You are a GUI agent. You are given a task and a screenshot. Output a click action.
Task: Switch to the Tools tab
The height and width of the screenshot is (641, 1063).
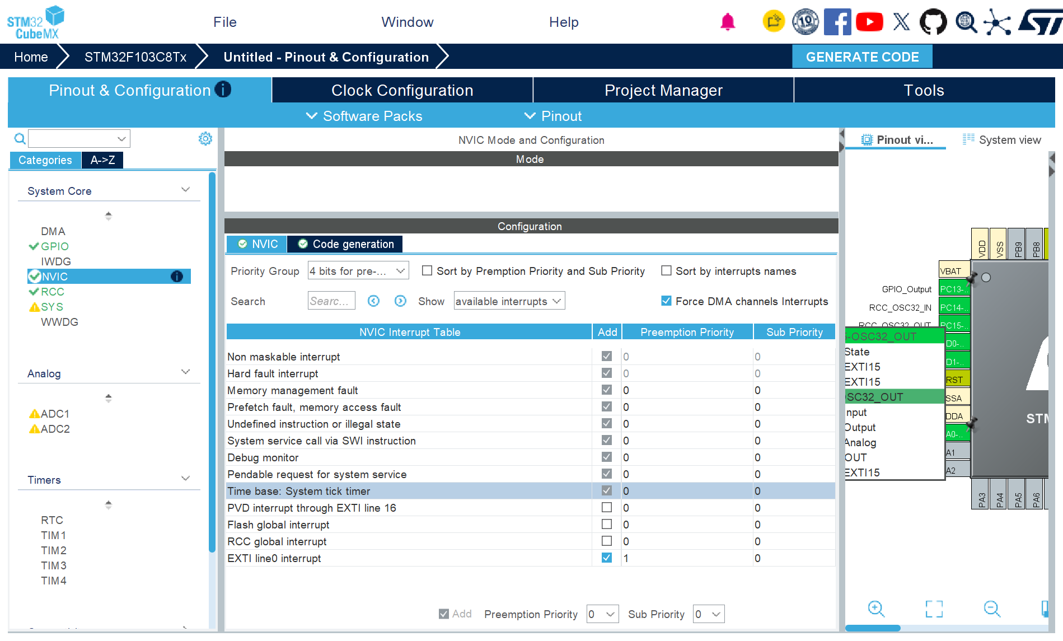coord(924,90)
